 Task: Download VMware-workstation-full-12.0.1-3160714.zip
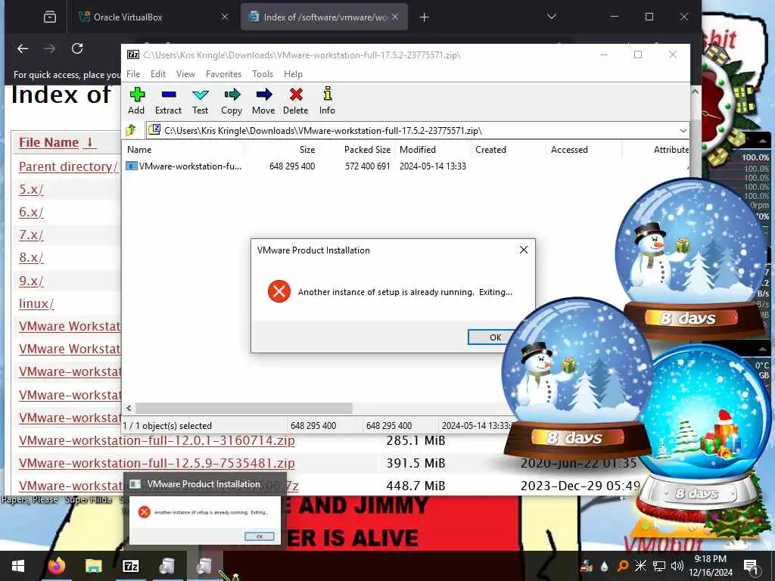pos(157,440)
